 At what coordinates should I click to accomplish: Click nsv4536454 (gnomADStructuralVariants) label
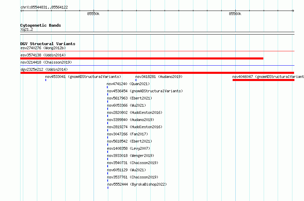click(145, 91)
